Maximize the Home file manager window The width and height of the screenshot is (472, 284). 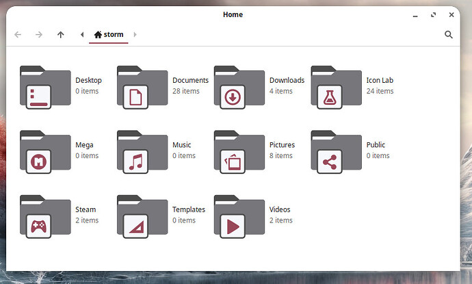pyautogui.click(x=434, y=14)
